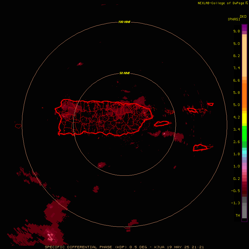Select the -0.5 value on the color scale
Screen dimensions: 249x249
[235, 191]
